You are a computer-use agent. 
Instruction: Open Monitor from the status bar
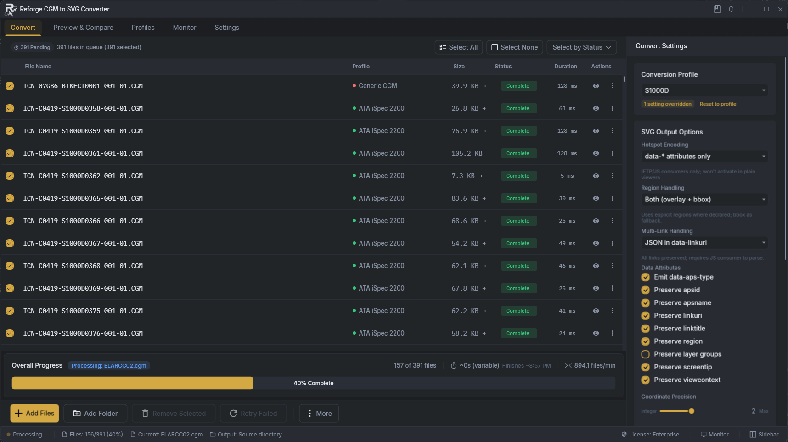point(715,435)
